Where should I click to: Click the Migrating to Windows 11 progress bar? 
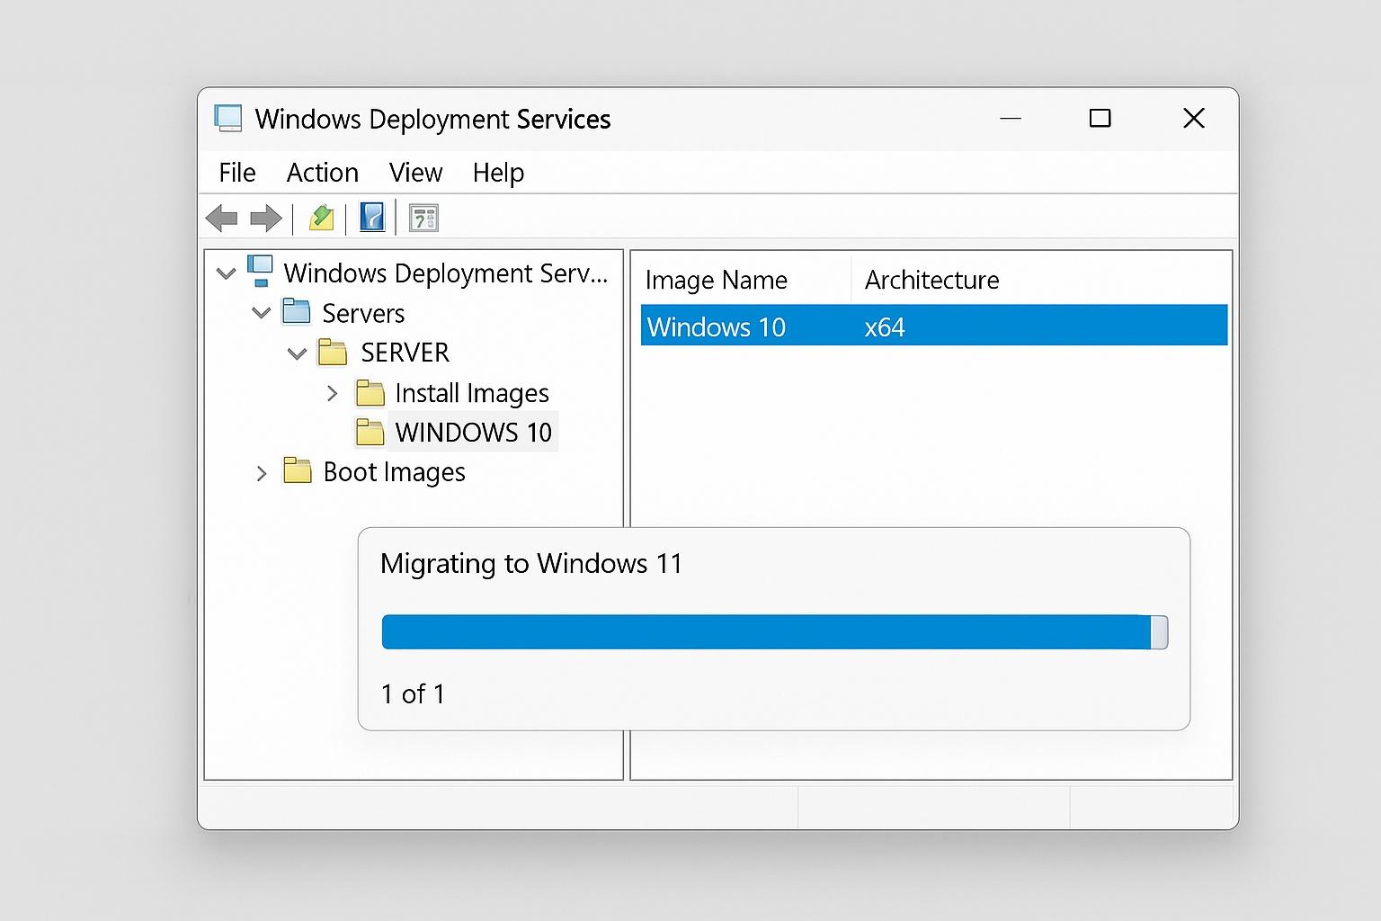(x=773, y=632)
